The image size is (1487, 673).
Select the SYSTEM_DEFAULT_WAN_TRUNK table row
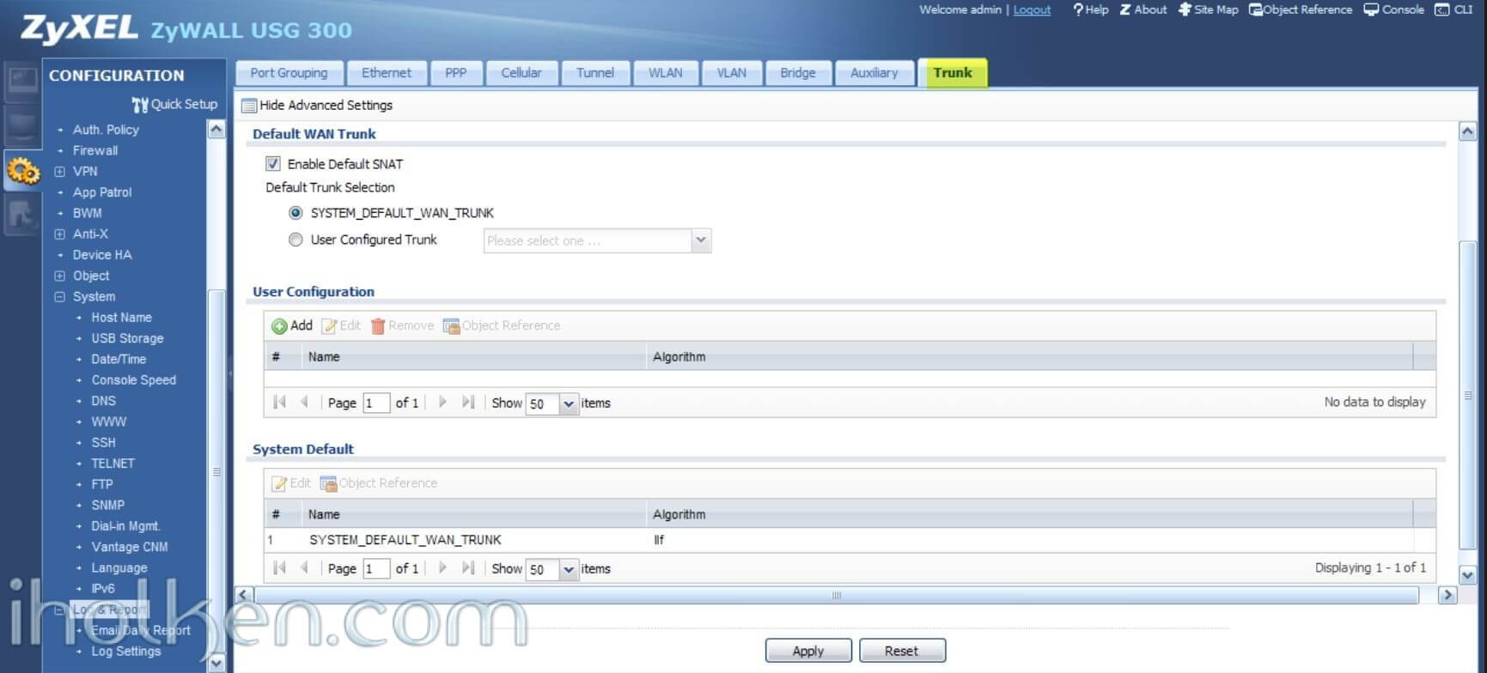coord(850,540)
